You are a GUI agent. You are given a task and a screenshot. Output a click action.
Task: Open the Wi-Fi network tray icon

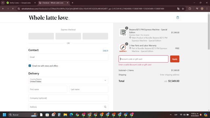181,115
